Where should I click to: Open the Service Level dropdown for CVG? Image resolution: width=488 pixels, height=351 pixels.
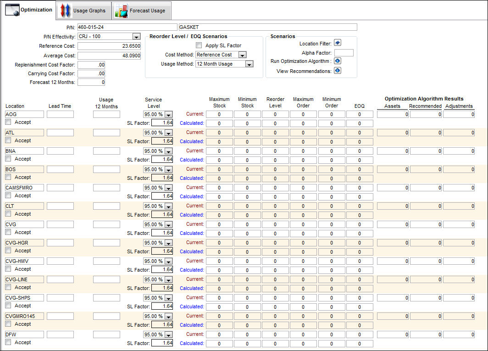(168, 224)
